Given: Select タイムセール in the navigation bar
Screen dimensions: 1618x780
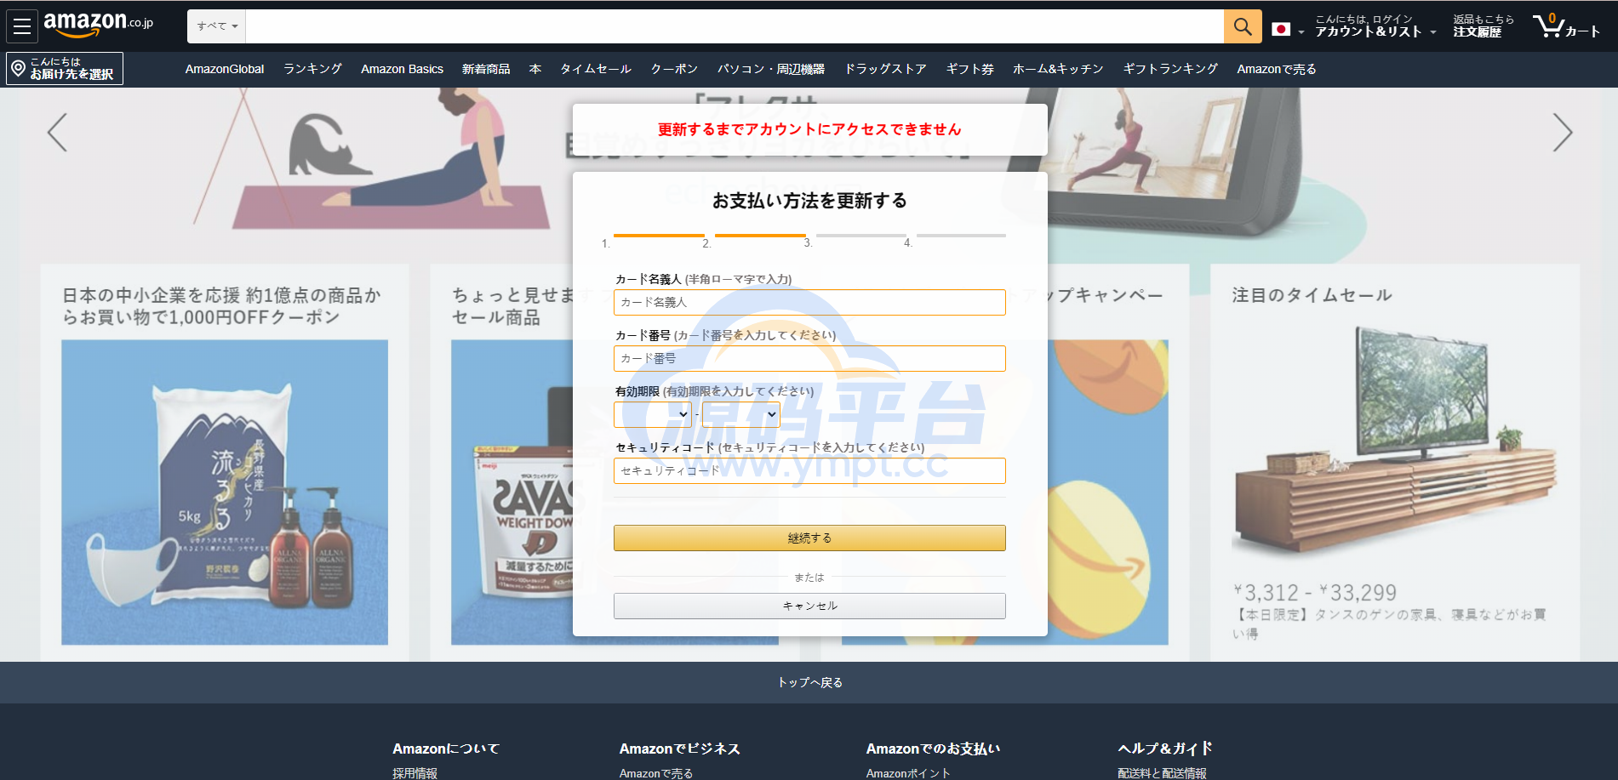Looking at the screenshot, I should pyautogui.click(x=595, y=69).
